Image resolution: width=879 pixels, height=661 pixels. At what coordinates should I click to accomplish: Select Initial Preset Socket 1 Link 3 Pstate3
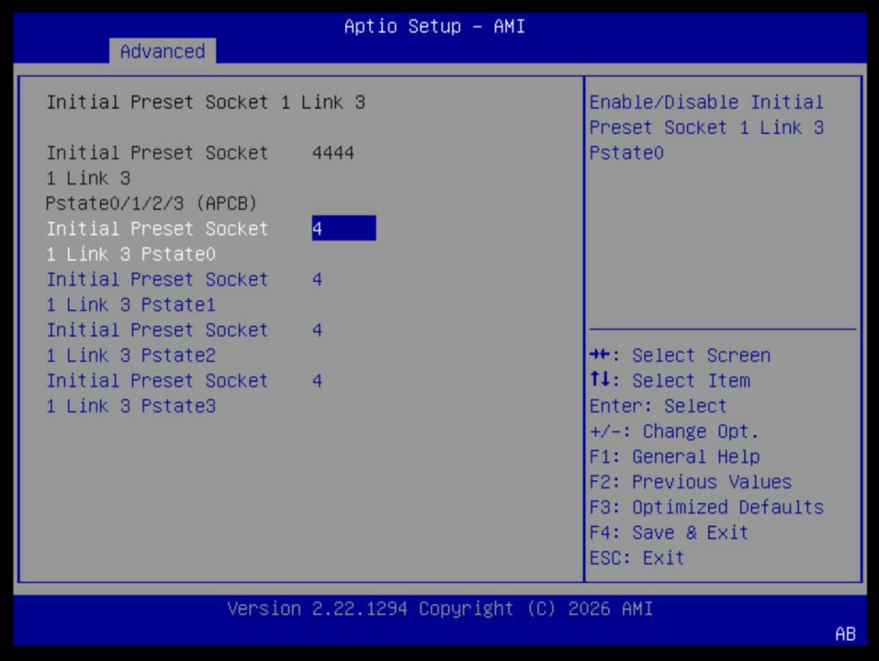click(x=158, y=393)
